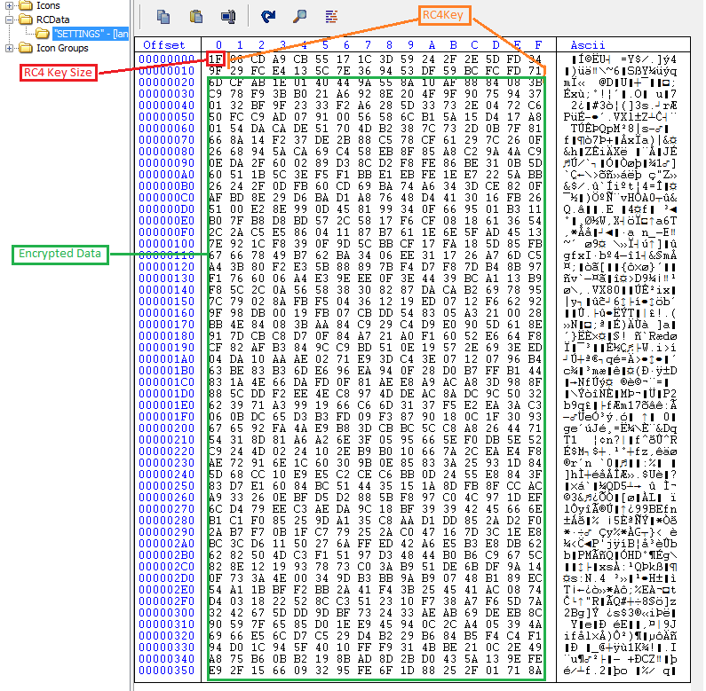The image size is (706, 691).
Task: Click last byte 71 in row 00000010
Action: click(535, 71)
